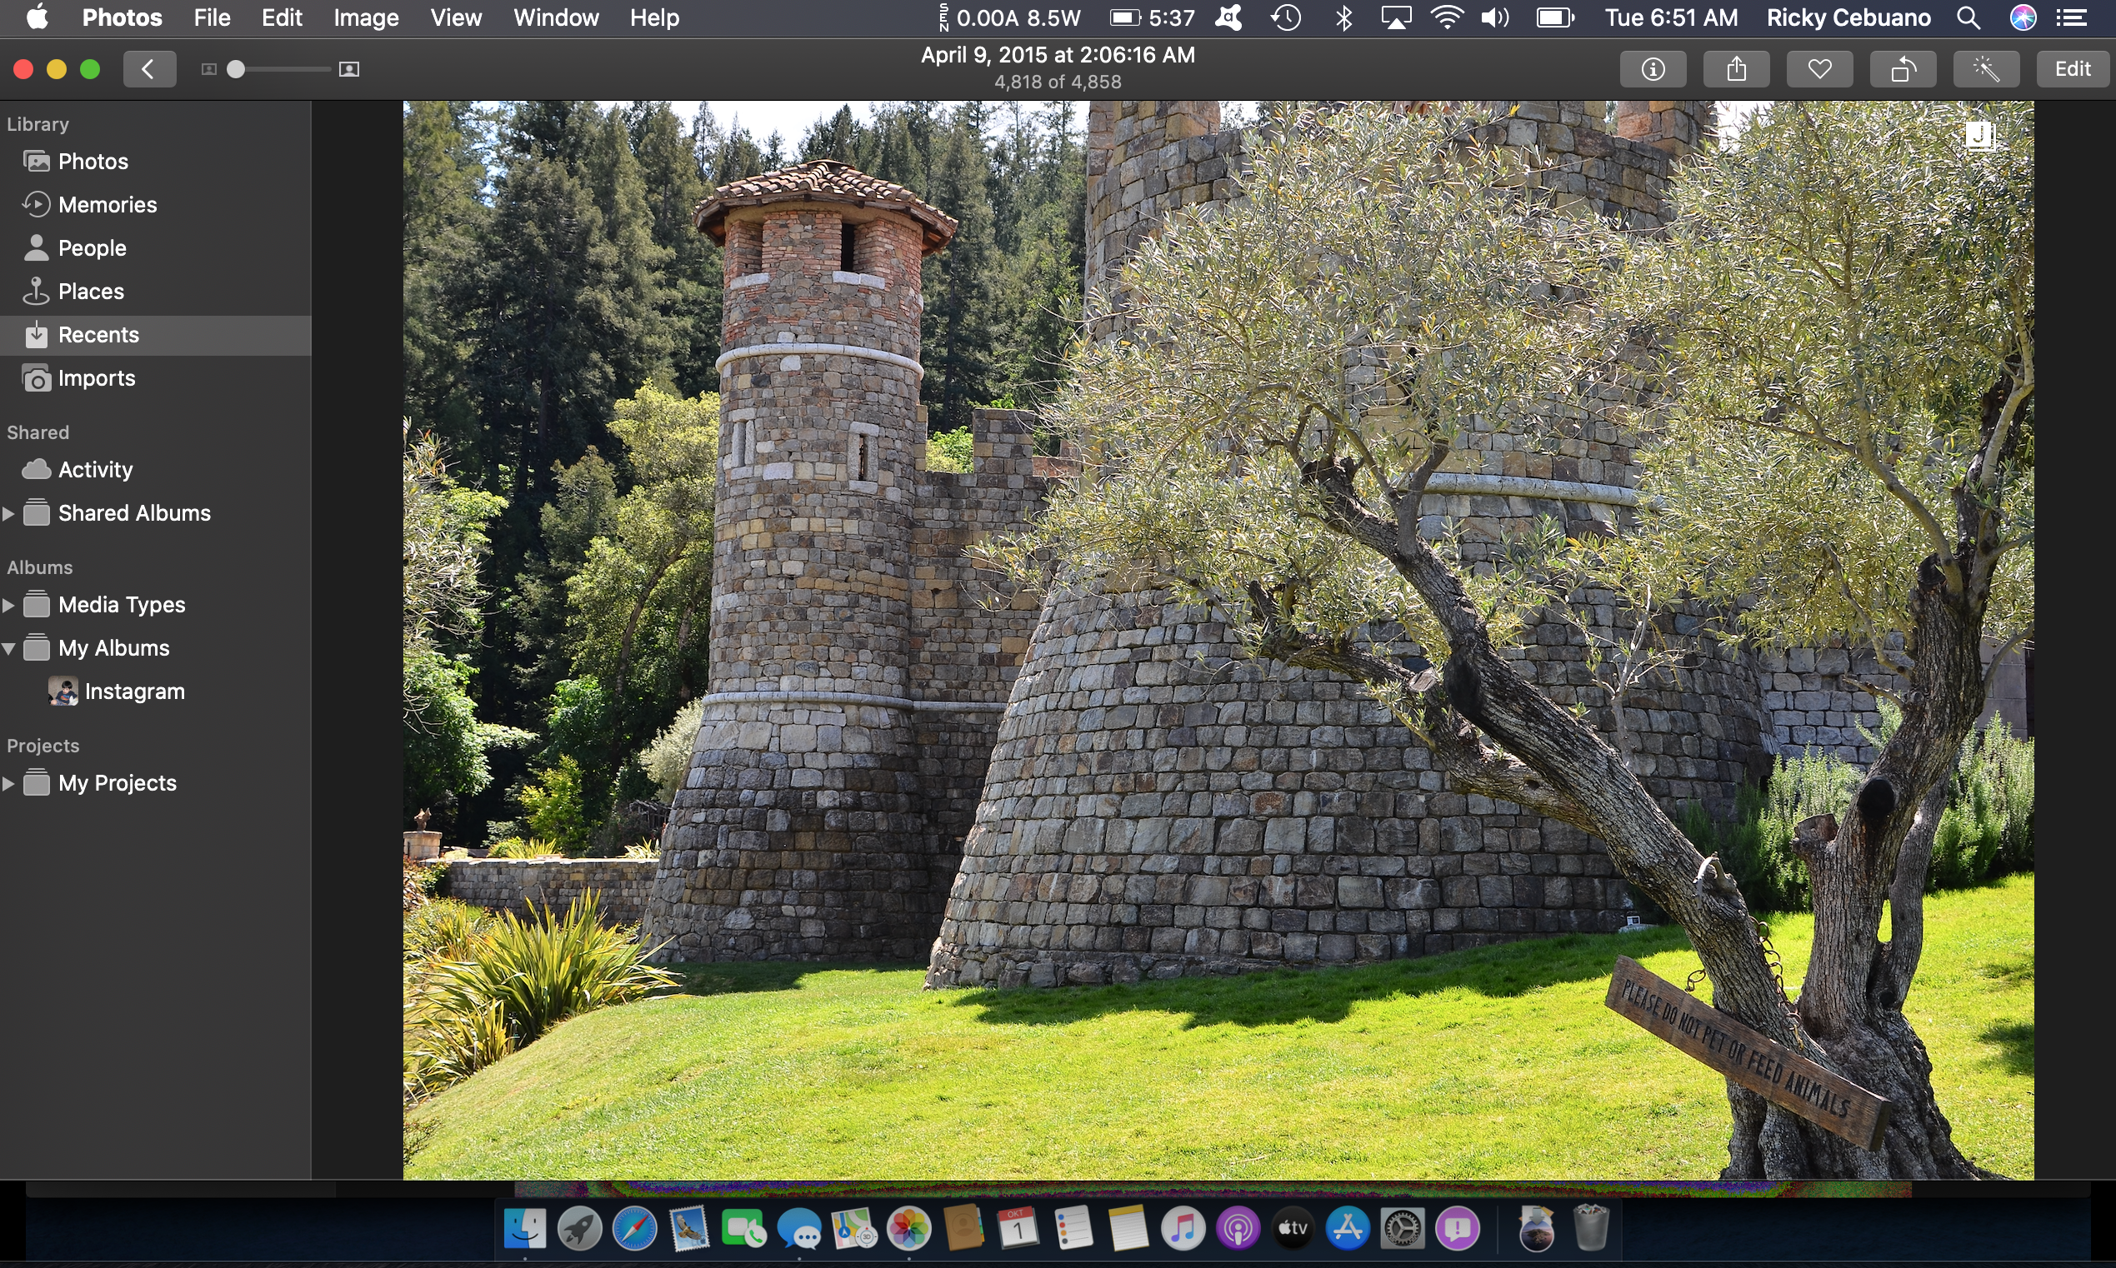This screenshot has width=2116, height=1268.
Task: Rotate the photo counterclockwise
Action: pos(1903,69)
